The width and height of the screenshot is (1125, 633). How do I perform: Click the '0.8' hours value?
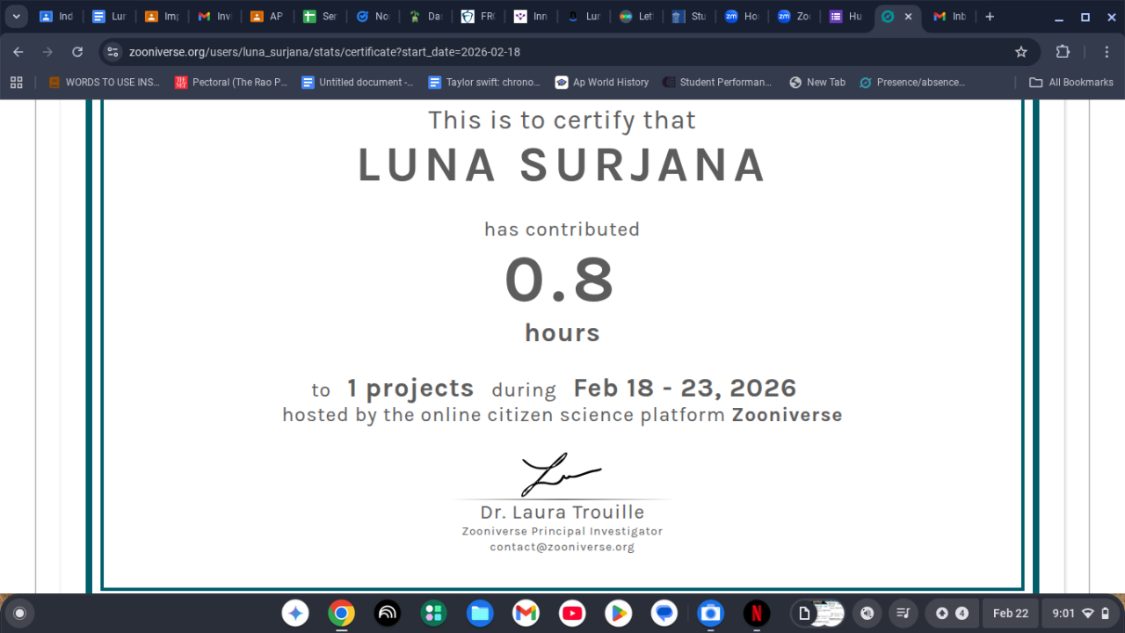point(560,280)
